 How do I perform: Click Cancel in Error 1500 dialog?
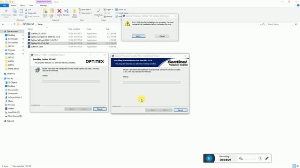click(x=162, y=36)
